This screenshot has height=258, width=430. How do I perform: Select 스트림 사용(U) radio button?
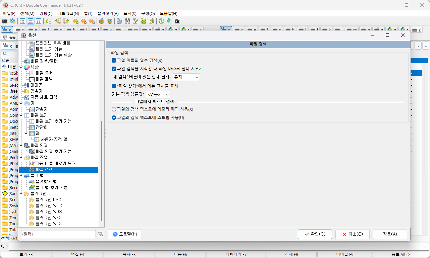click(114, 118)
